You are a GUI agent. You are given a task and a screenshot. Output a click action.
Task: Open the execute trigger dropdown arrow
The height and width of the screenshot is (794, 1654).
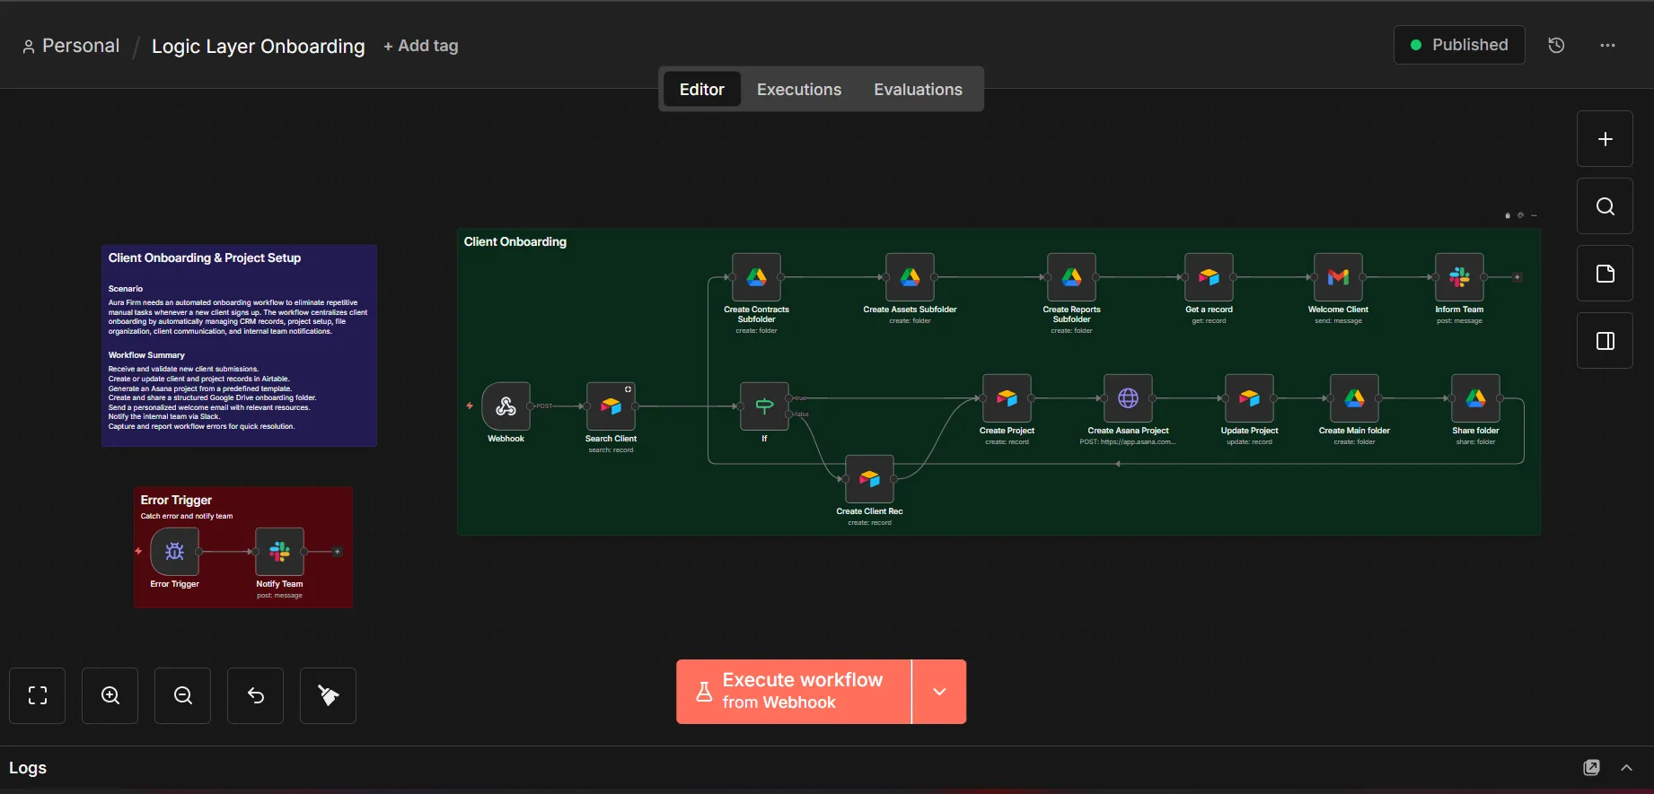pos(939,692)
